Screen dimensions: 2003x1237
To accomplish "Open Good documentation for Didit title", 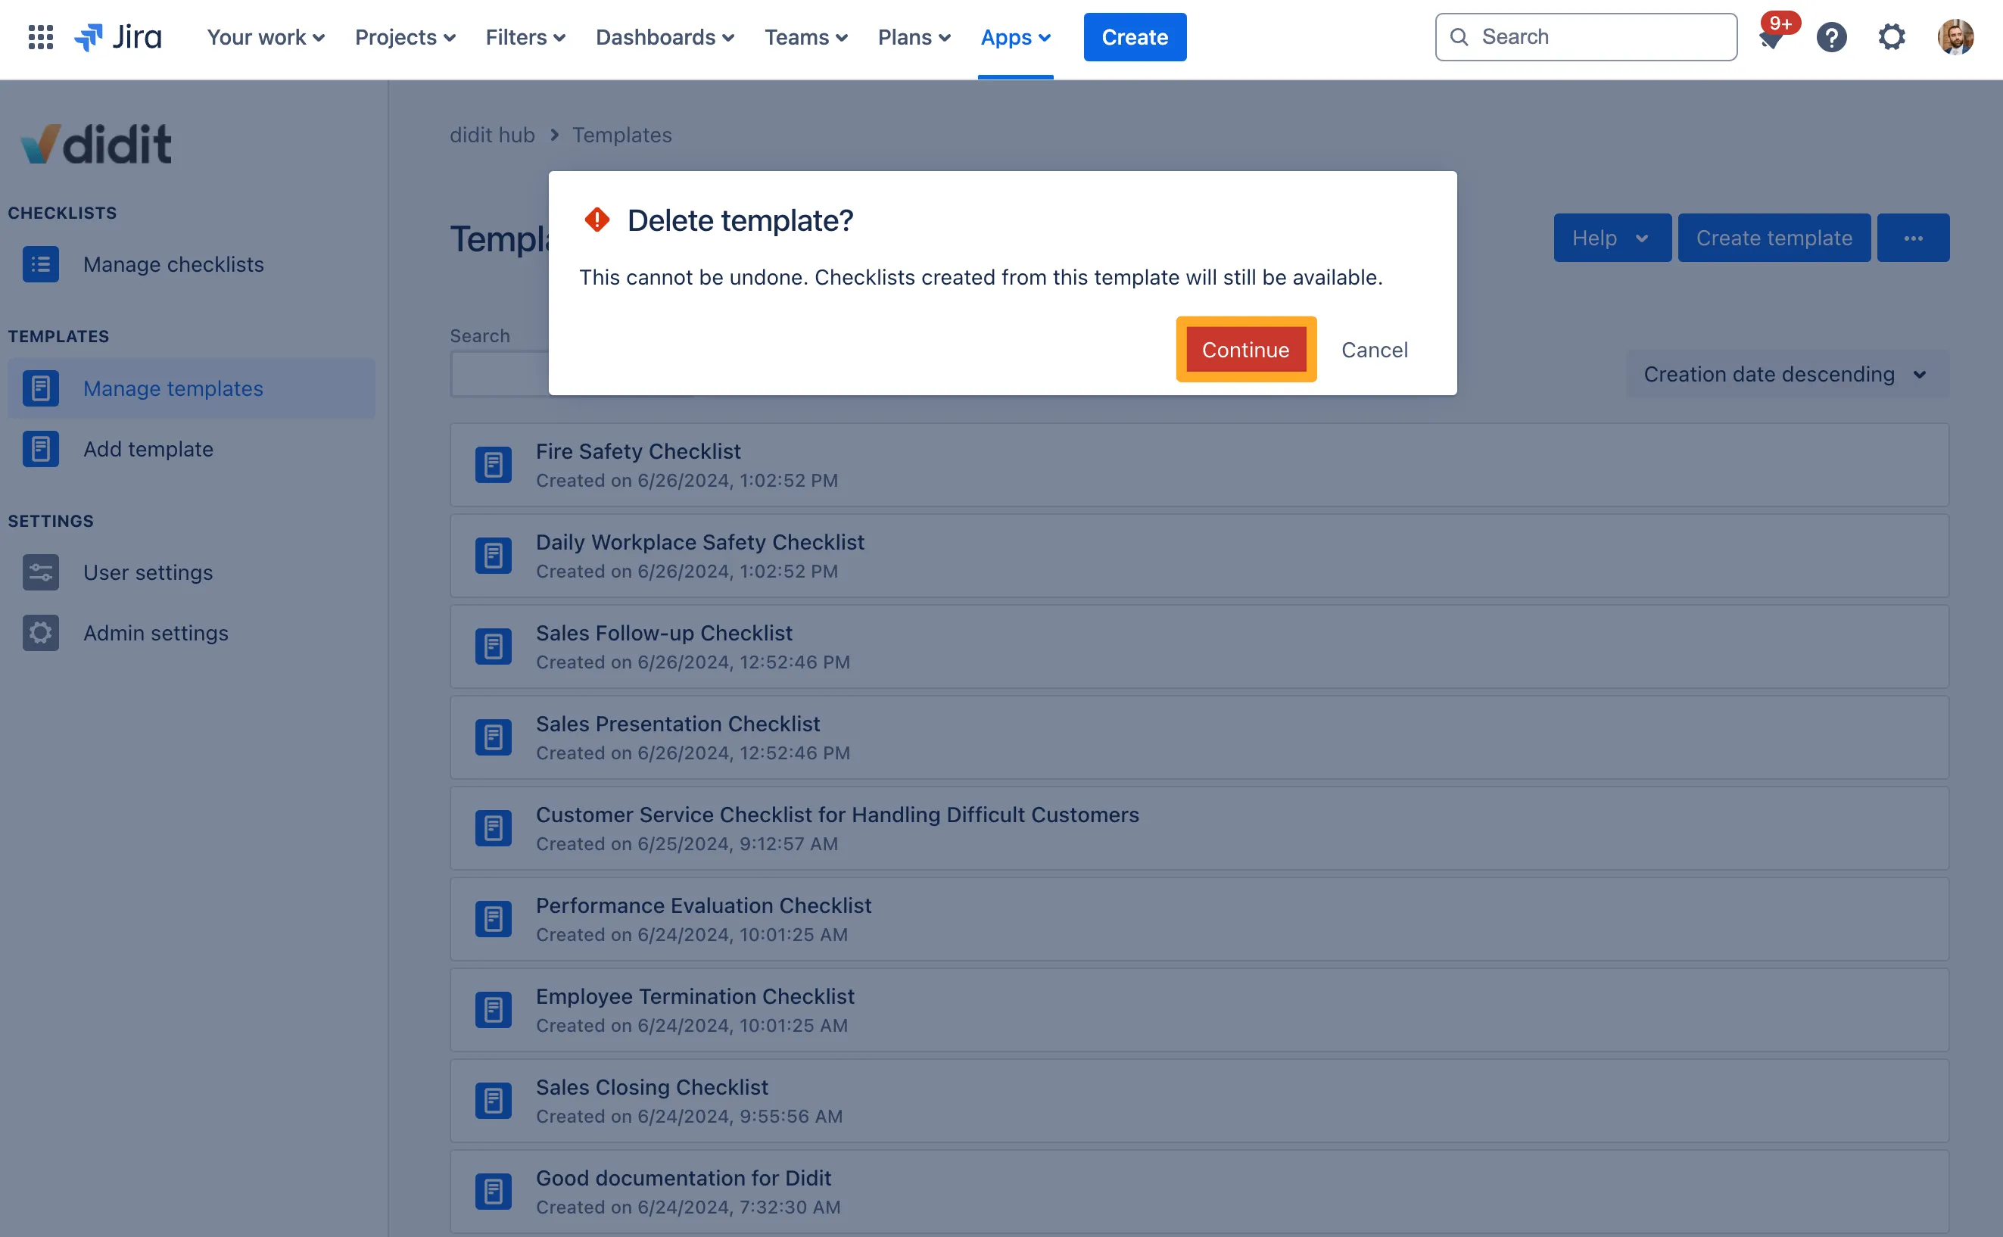I will click(683, 1177).
